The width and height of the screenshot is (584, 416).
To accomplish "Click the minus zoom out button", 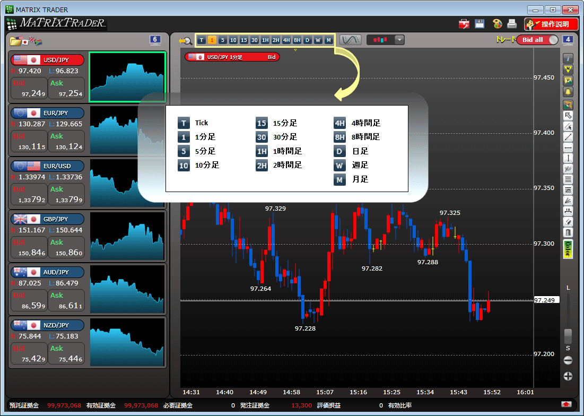I will 568,360.
